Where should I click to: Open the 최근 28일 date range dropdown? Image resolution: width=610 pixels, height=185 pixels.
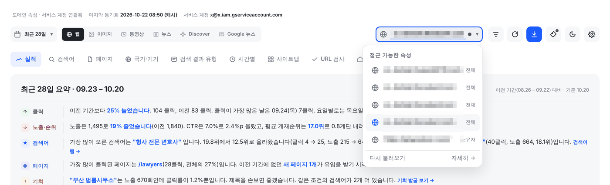click(34, 34)
